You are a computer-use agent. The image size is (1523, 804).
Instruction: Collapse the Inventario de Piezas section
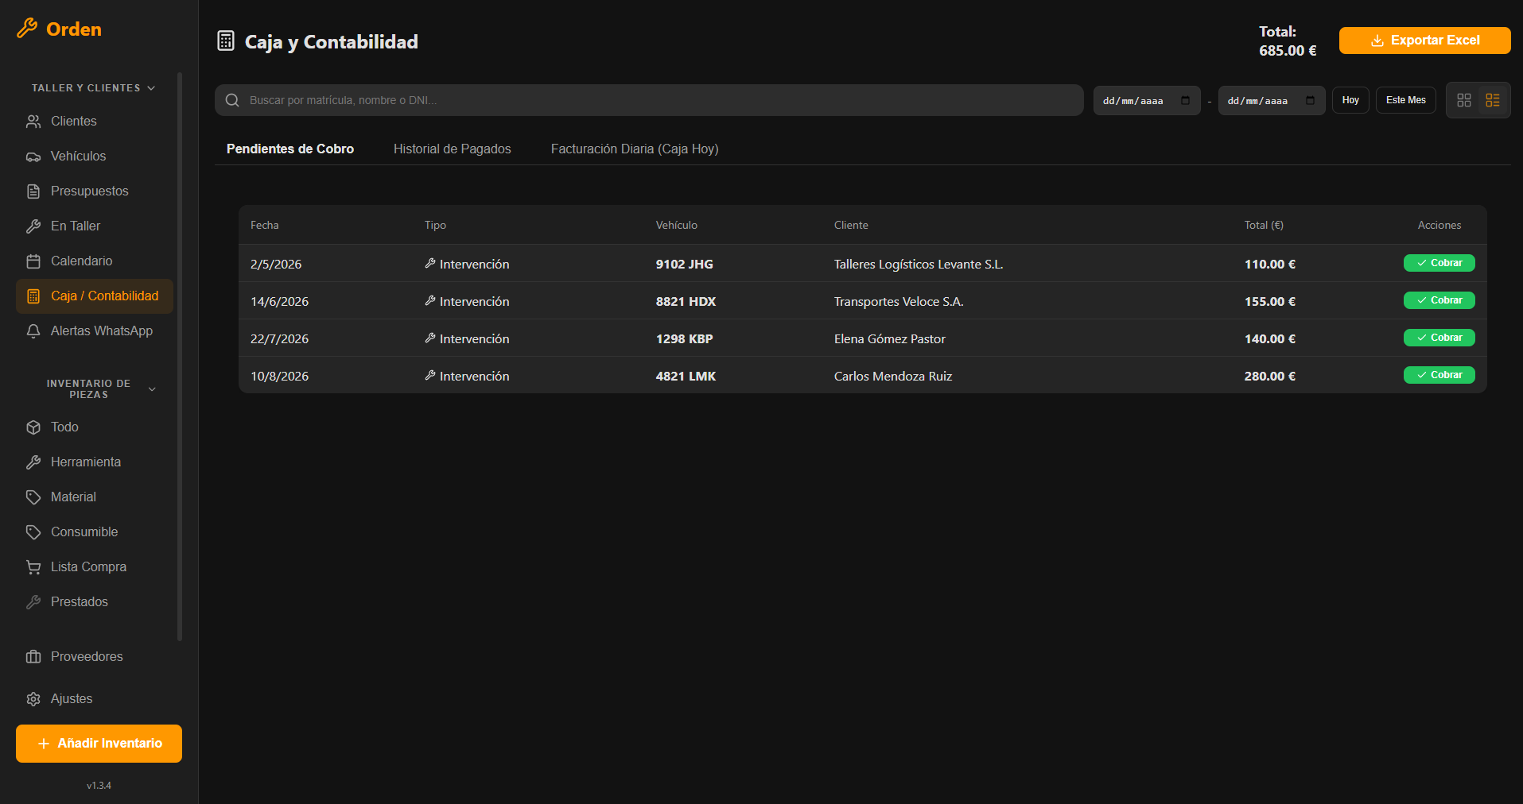tap(152, 389)
